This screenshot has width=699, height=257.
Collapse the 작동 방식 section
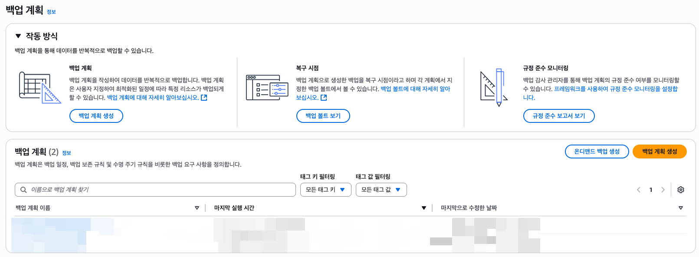[x=18, y=36]
